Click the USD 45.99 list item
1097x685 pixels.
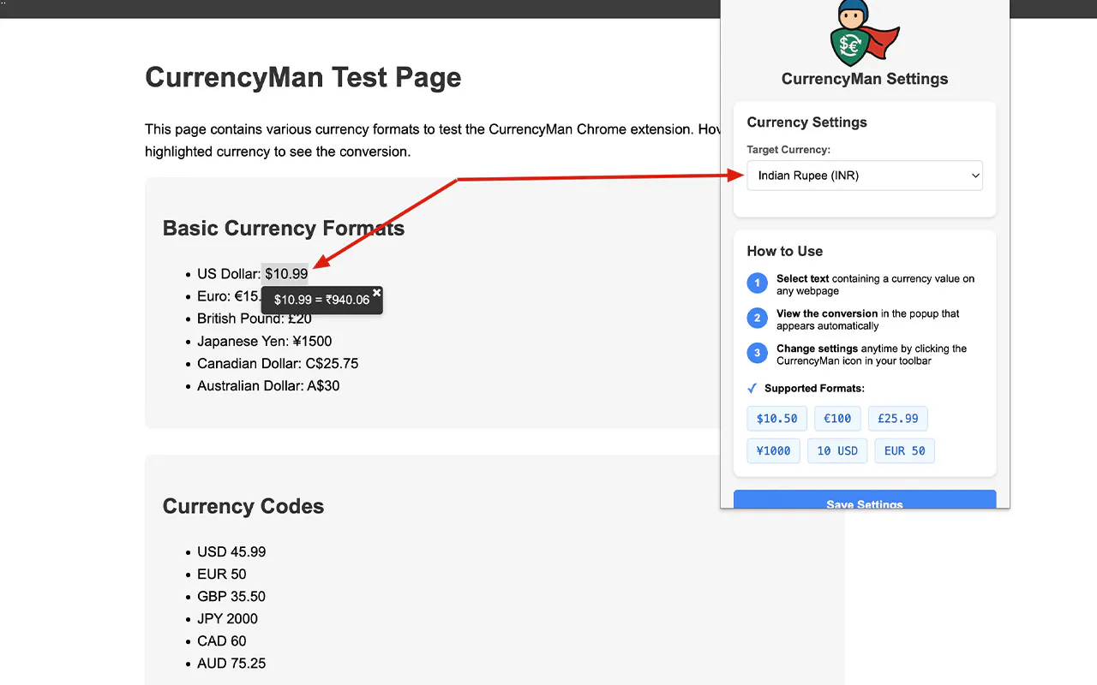(x=231, y=551)
